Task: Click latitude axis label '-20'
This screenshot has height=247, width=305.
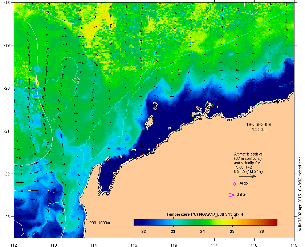Action: (6, 88)
